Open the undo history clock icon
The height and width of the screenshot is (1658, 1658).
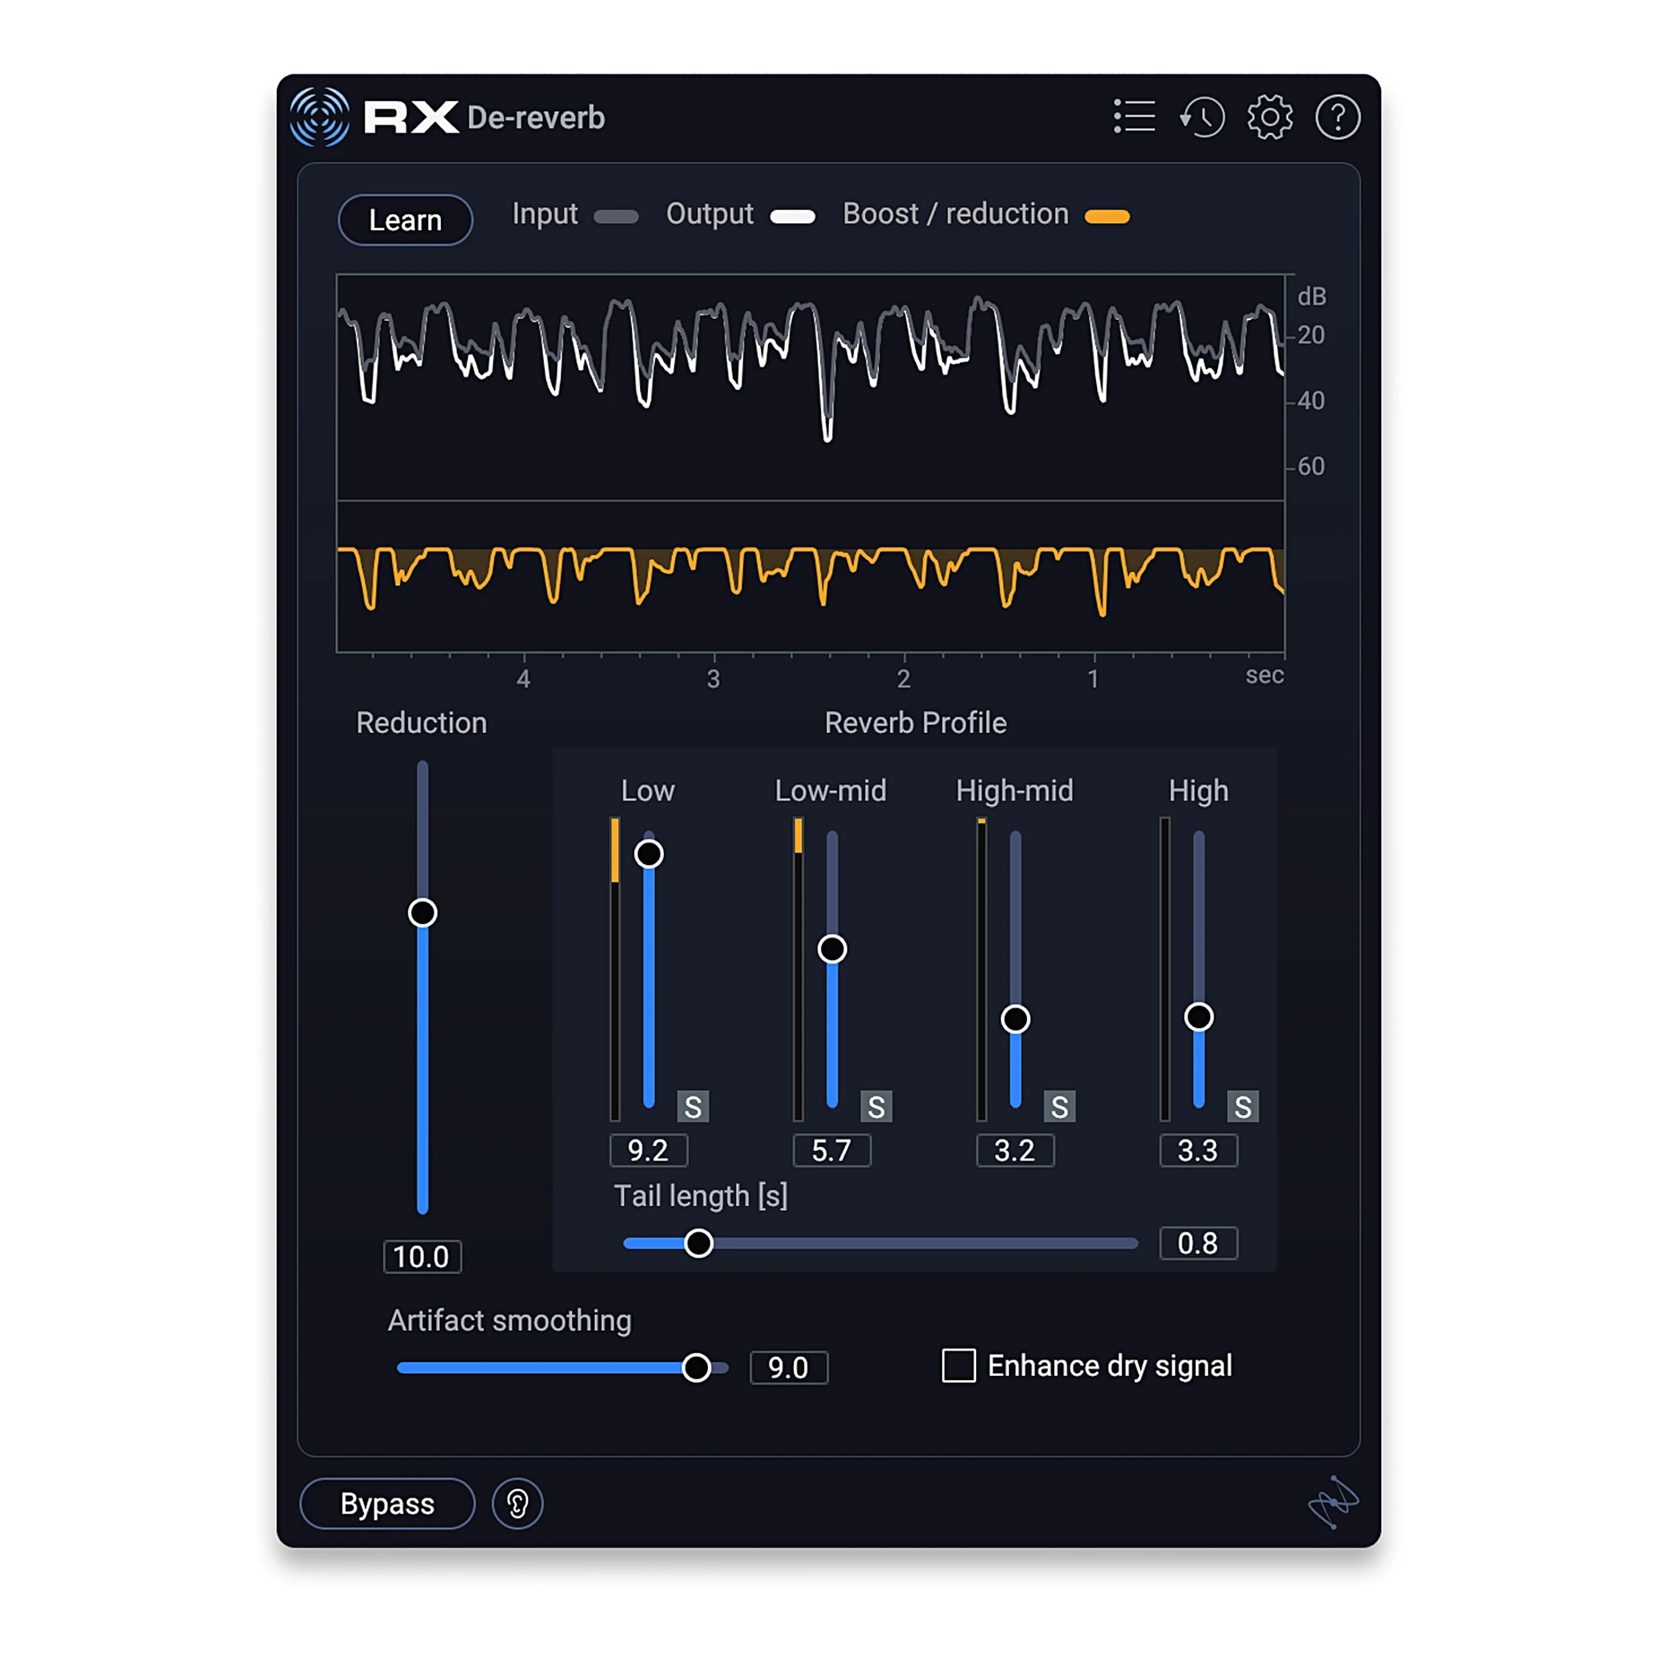click(1201, 117)
